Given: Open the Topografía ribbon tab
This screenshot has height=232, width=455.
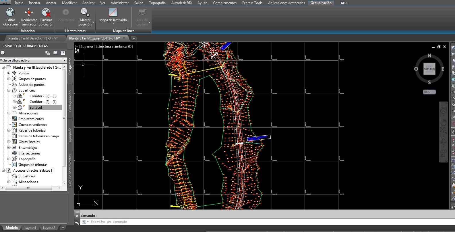Looking at the screenshot, I should 157,3.
